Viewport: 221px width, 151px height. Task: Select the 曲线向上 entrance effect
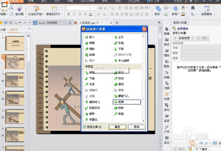click(92, 102)
